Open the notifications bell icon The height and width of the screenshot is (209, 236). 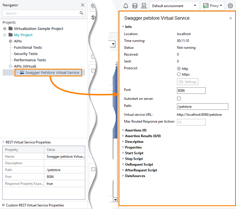coord(126,6)
